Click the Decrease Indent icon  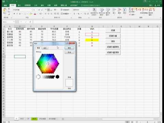[x=55, y=14]
